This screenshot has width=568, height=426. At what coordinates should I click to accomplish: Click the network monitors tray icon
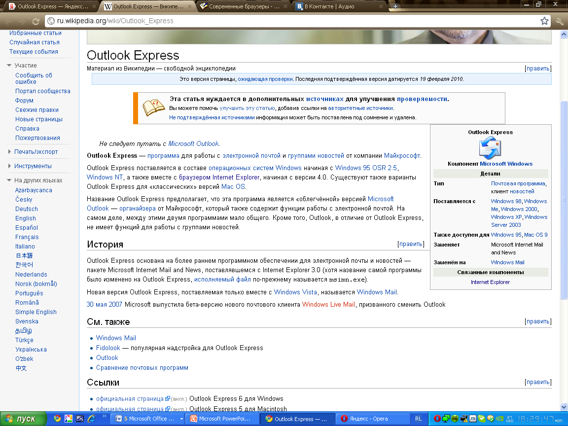coord(446,419)
